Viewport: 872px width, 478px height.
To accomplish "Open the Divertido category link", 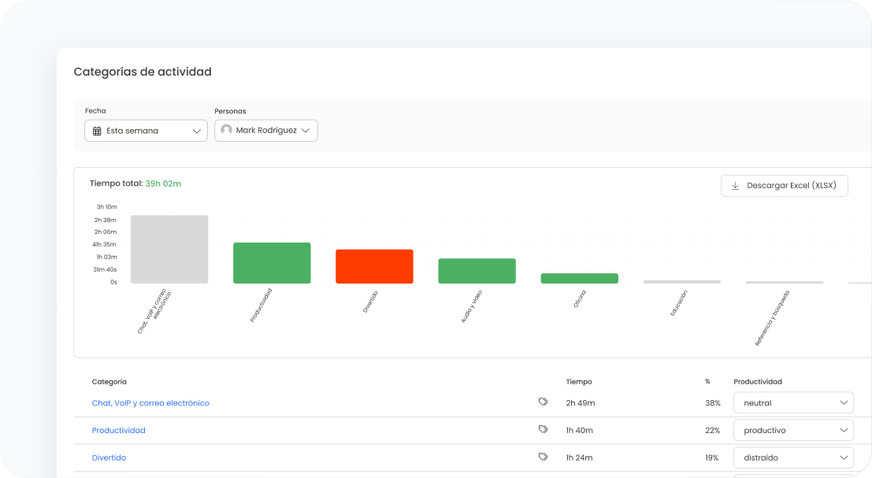I will coord(109,458).
